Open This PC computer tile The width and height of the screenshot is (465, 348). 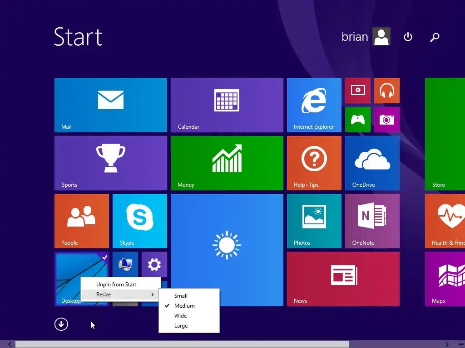pos(125,264)
